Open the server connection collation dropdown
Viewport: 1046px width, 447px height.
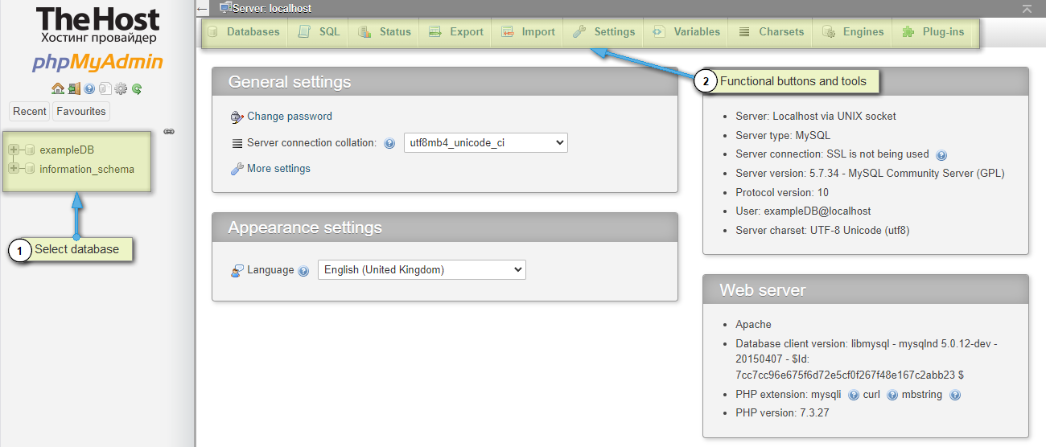click(486, 142)
